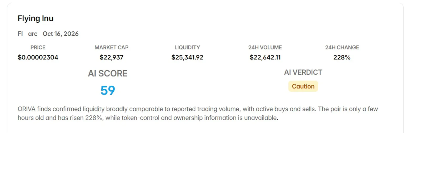Select the Oct 16, 2026 date
Screen dimensions: 421x181
pyautogui.click(x=61, y=34)
